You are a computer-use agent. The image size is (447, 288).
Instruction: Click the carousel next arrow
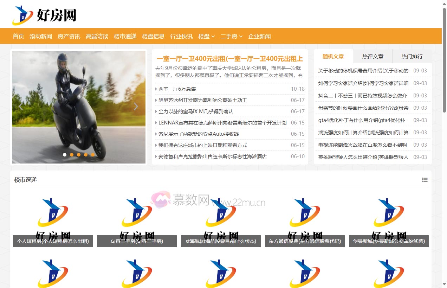coord(136,106)
